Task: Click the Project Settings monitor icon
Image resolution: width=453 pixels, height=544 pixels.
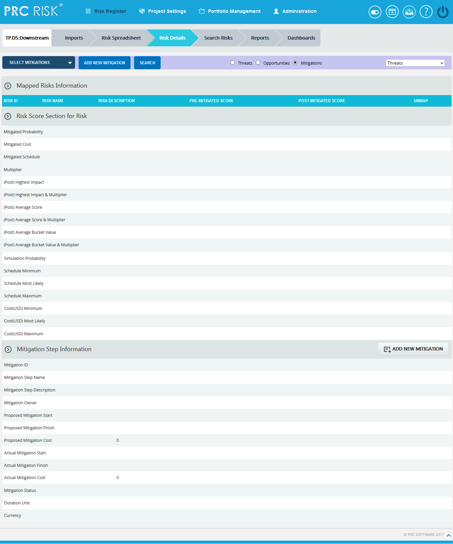Action: 142,11
